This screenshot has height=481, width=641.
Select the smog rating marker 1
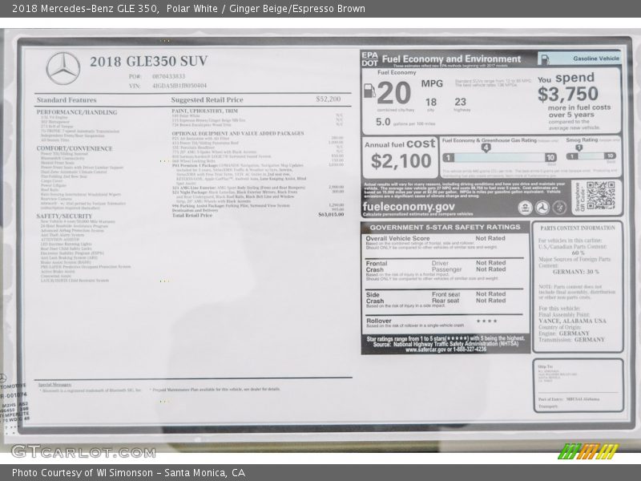579,148
